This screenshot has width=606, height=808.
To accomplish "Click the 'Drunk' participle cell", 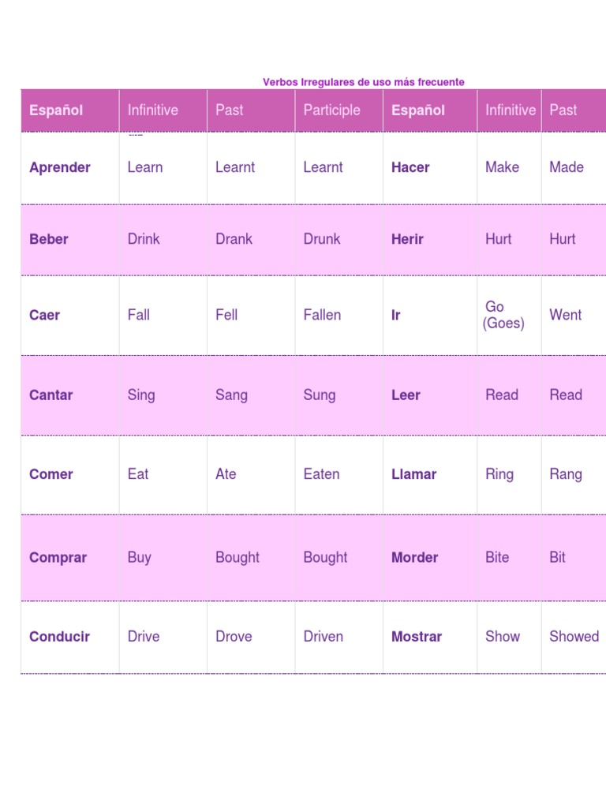I will 322,239.
